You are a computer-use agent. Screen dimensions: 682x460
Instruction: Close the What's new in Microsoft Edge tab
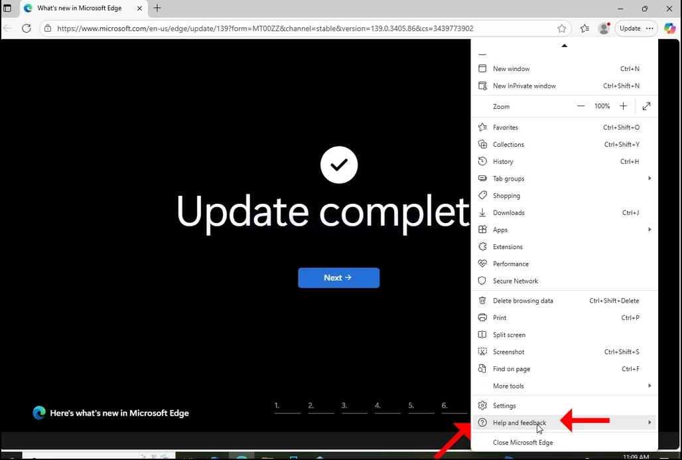[139, 8]
